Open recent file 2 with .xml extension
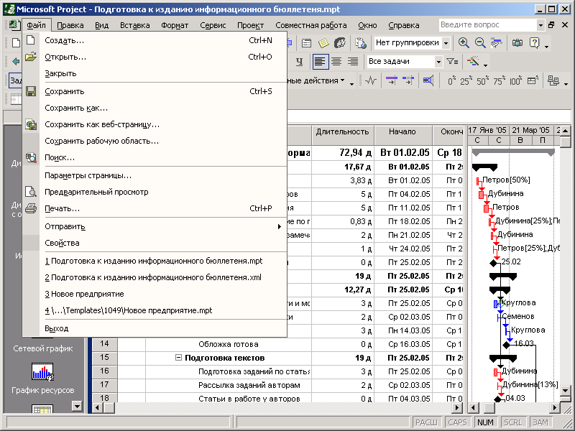The height and width of the screenshot is (431, 575). (x=155, y=277)
